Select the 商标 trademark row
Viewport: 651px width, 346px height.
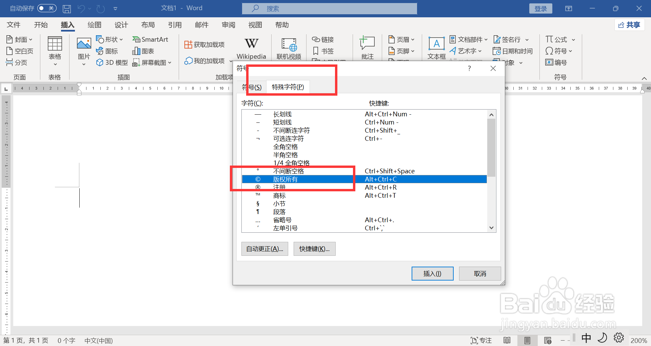364,196
